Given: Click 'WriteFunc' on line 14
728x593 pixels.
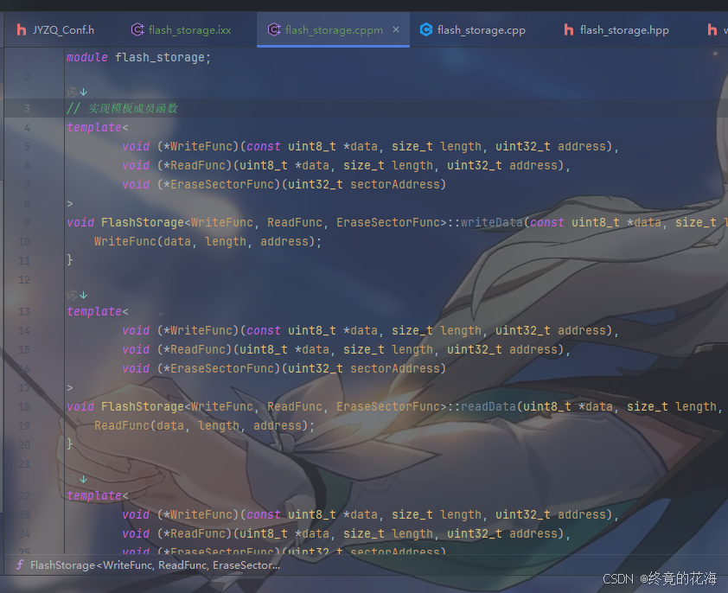Looking at the screenshot, I should pyautogui.click(x=201, y=330).
